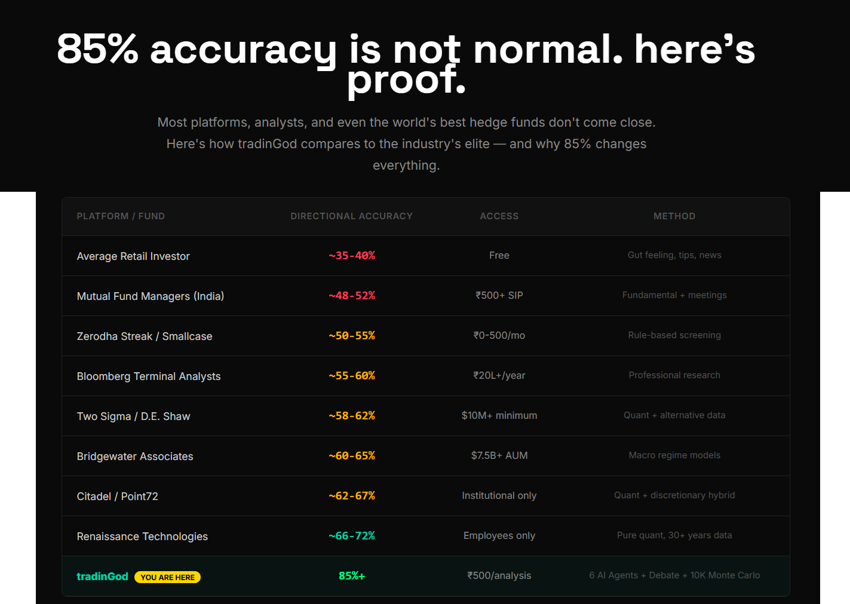Click the 'Institutional only' access cell
The width and height of the screenshot is (850, 604).
click(x=499, y=495)
